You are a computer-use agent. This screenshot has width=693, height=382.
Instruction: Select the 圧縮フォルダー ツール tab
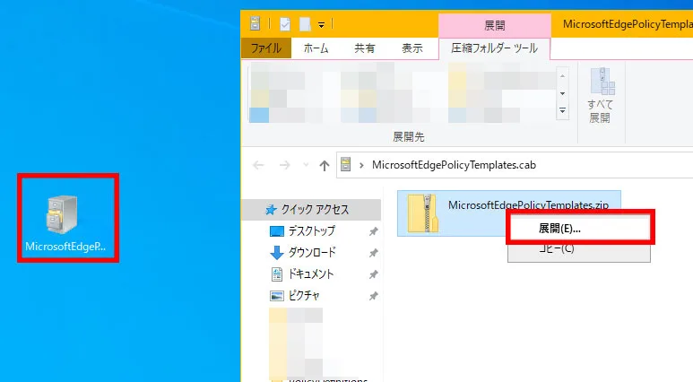pos(494,48)
